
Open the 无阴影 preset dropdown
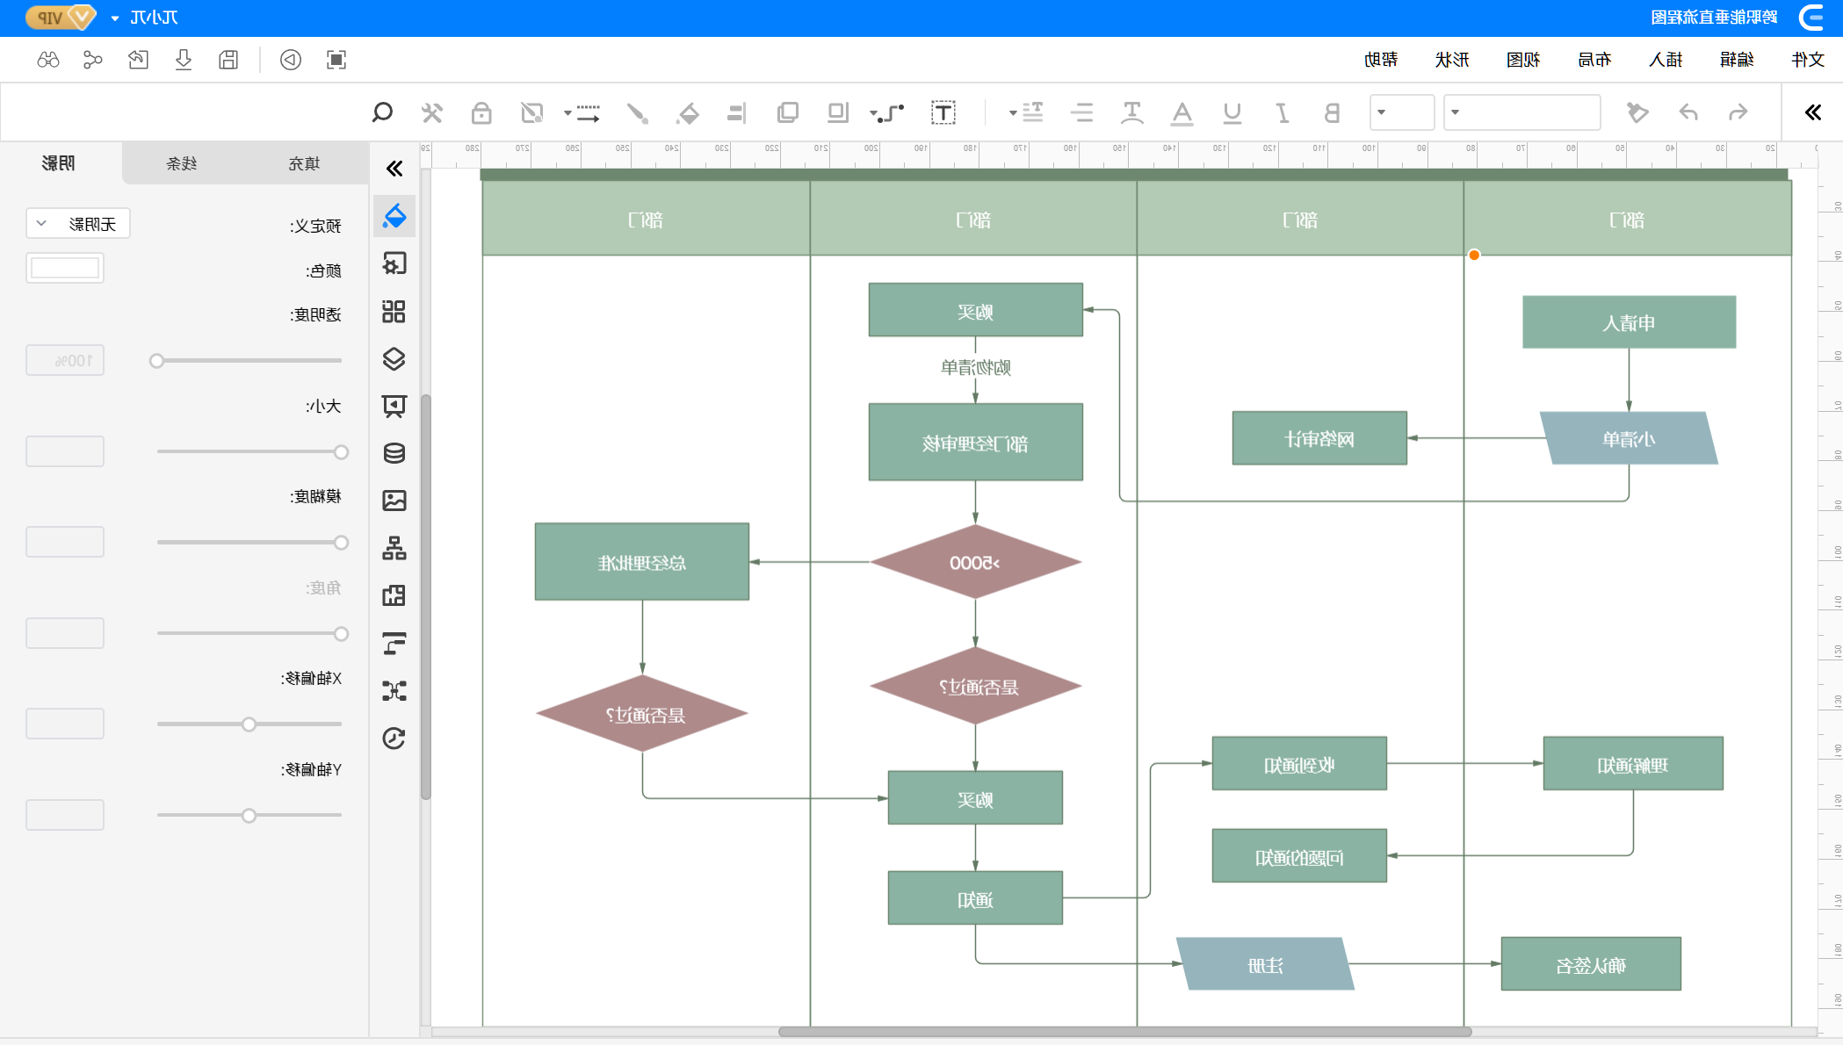[x=78, y=224]
